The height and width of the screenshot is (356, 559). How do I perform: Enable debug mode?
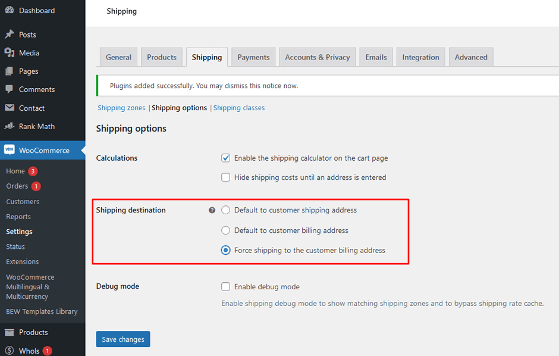[225, 286]
